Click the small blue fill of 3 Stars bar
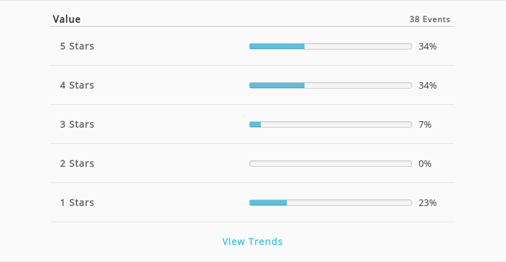Image resolution: width=506 pixels, height=262 pixels. [x=255, y=124]
